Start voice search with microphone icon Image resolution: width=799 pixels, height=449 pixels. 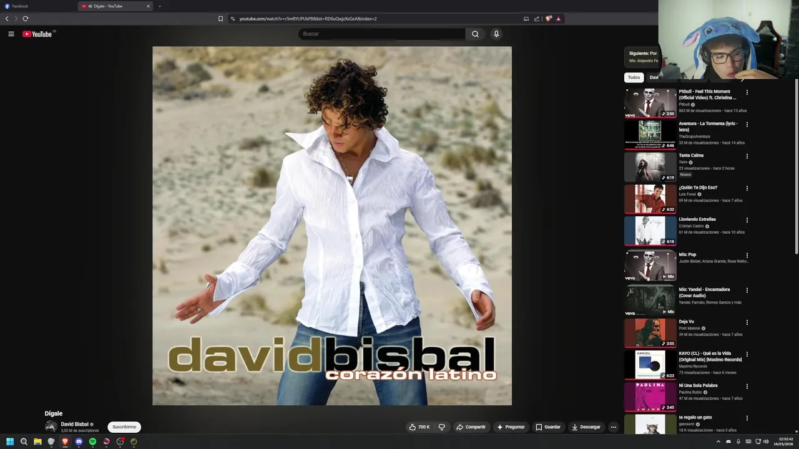496,34
